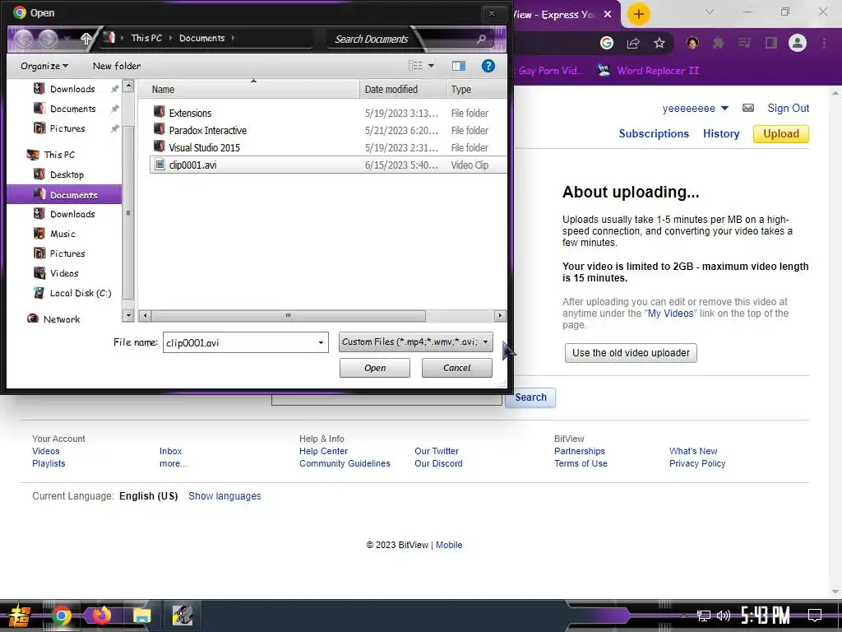This screenshot has height=632, width=842.
Task: Select the clip0001.avi file
Action: click(x=327, y=165)
